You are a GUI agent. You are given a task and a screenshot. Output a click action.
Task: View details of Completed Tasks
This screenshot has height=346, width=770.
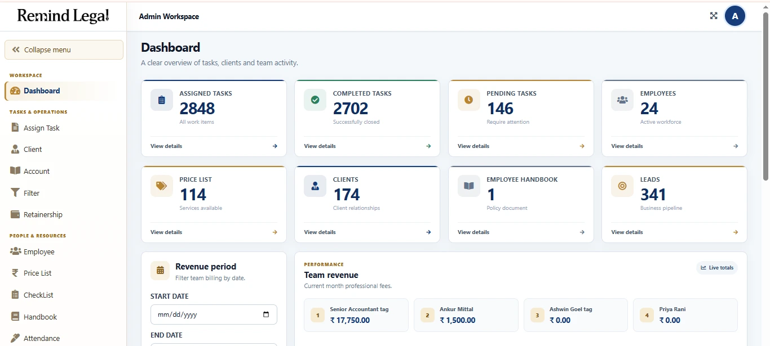click(320, 146)
